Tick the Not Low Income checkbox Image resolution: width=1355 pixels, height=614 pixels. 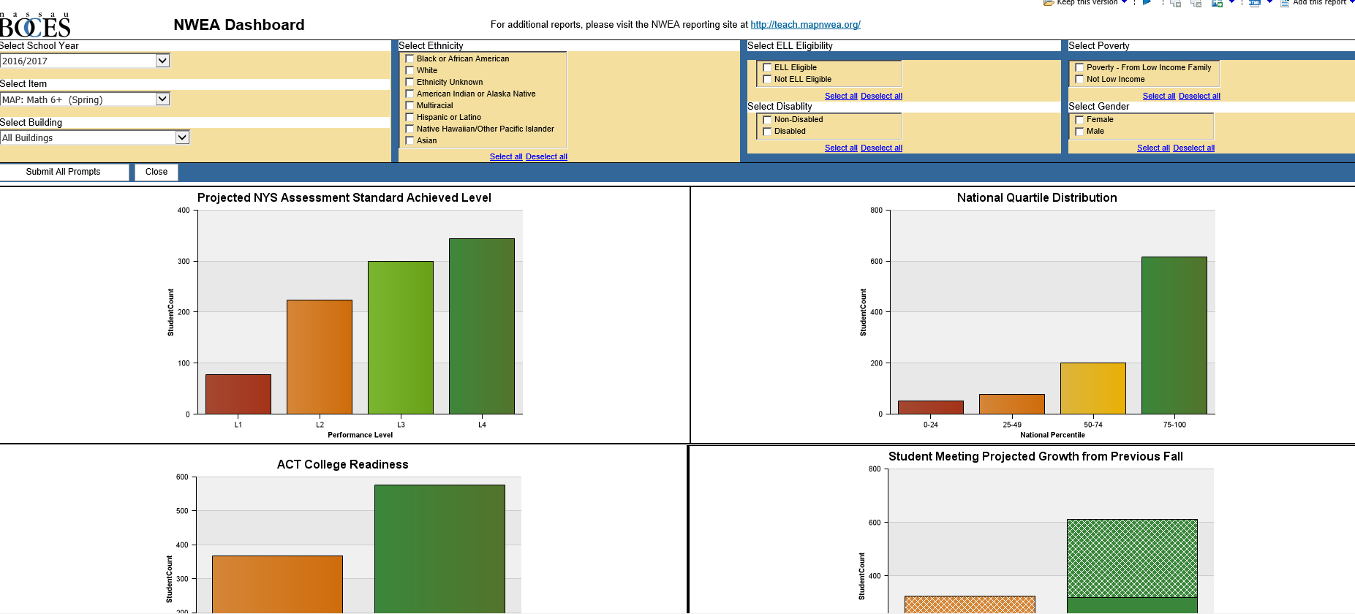[1079, 79]
